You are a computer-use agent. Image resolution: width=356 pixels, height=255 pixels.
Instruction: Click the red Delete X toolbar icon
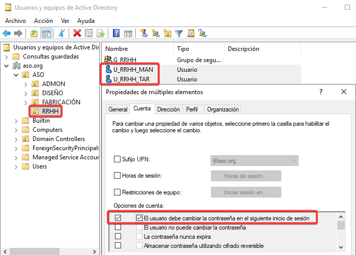[77, 34]
